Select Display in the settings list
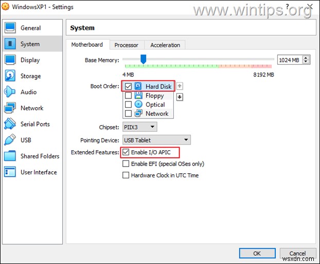 (32, 60)
